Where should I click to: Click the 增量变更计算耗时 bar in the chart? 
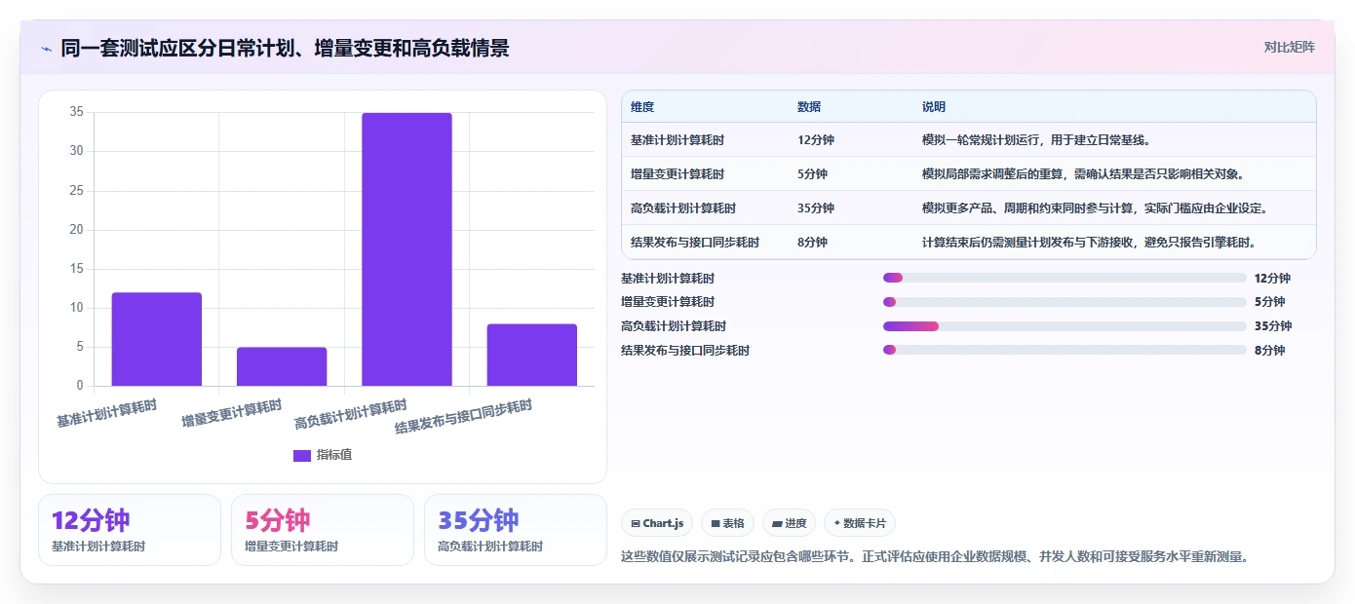282,366
